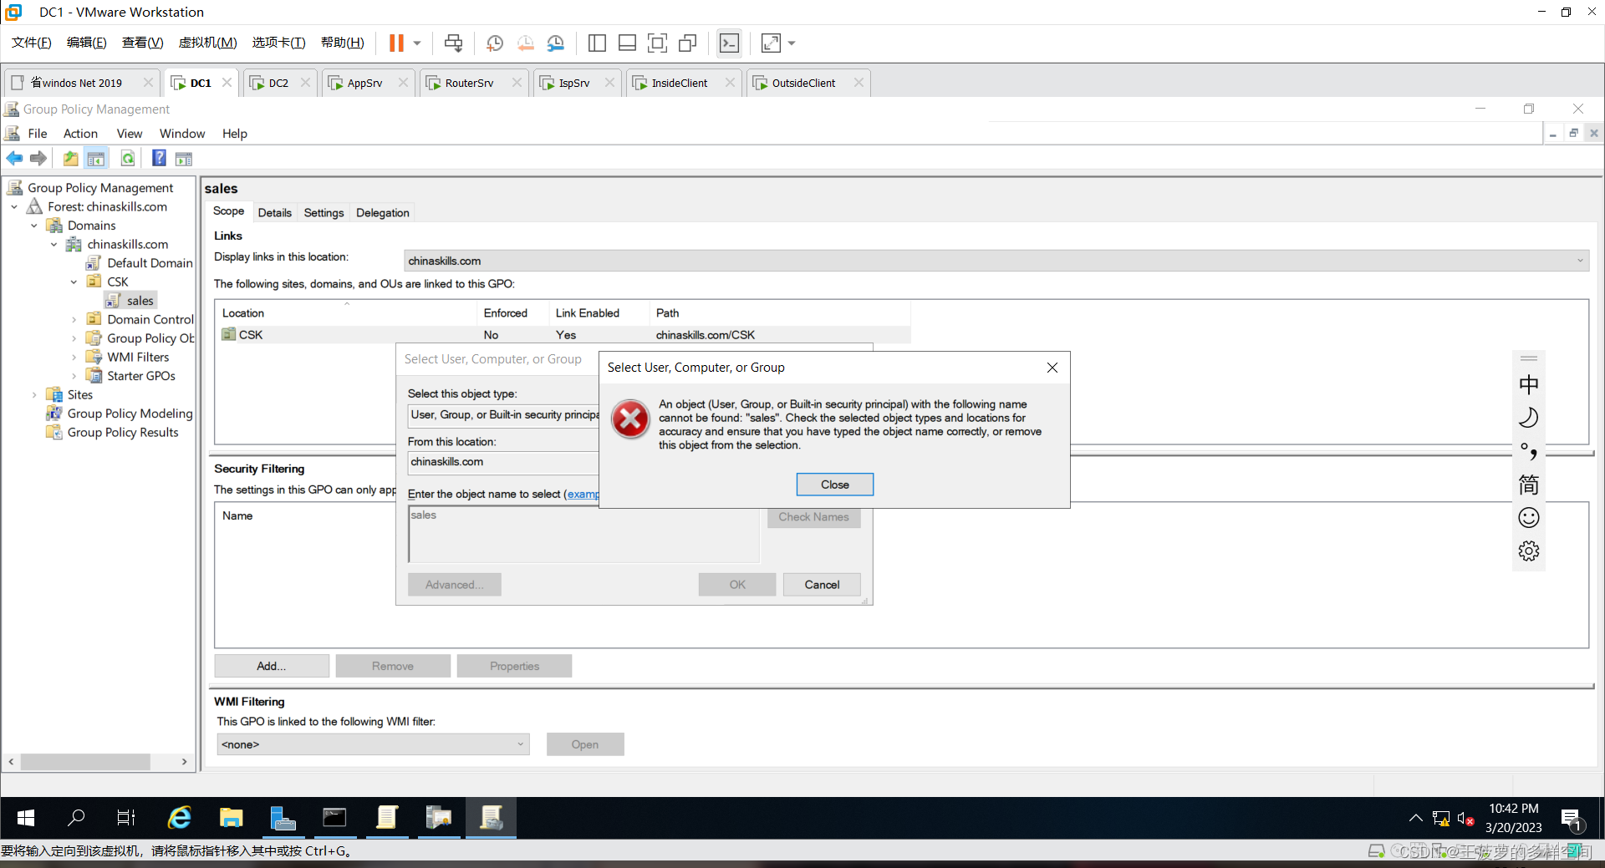
Task: Expand the Sites tree node
Action: (x=33, y=394)
